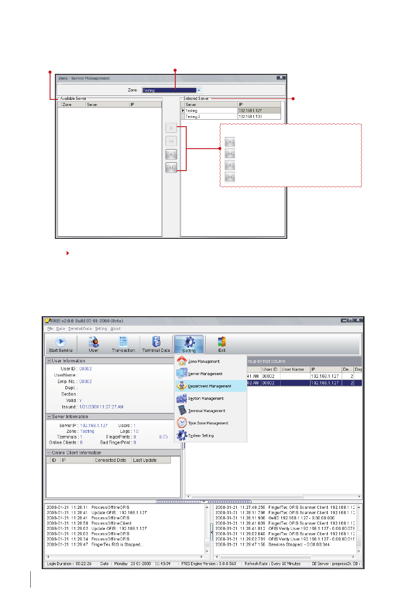Collapse the Online Client Information section
The height and width of the screenshot is (599, 419).
49,453
